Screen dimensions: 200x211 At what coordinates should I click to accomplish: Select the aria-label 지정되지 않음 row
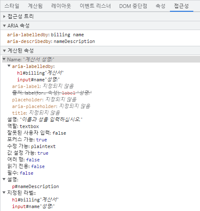click(43, 86)
